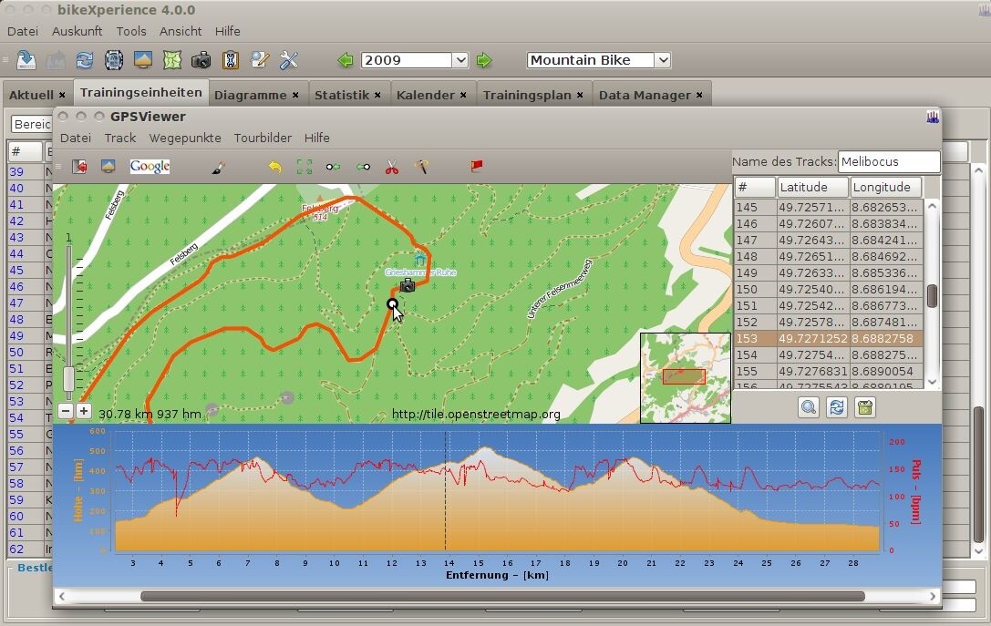
Task: Click the exit door icon in GPSViewer toolbar
Action: tap(79, 166)
